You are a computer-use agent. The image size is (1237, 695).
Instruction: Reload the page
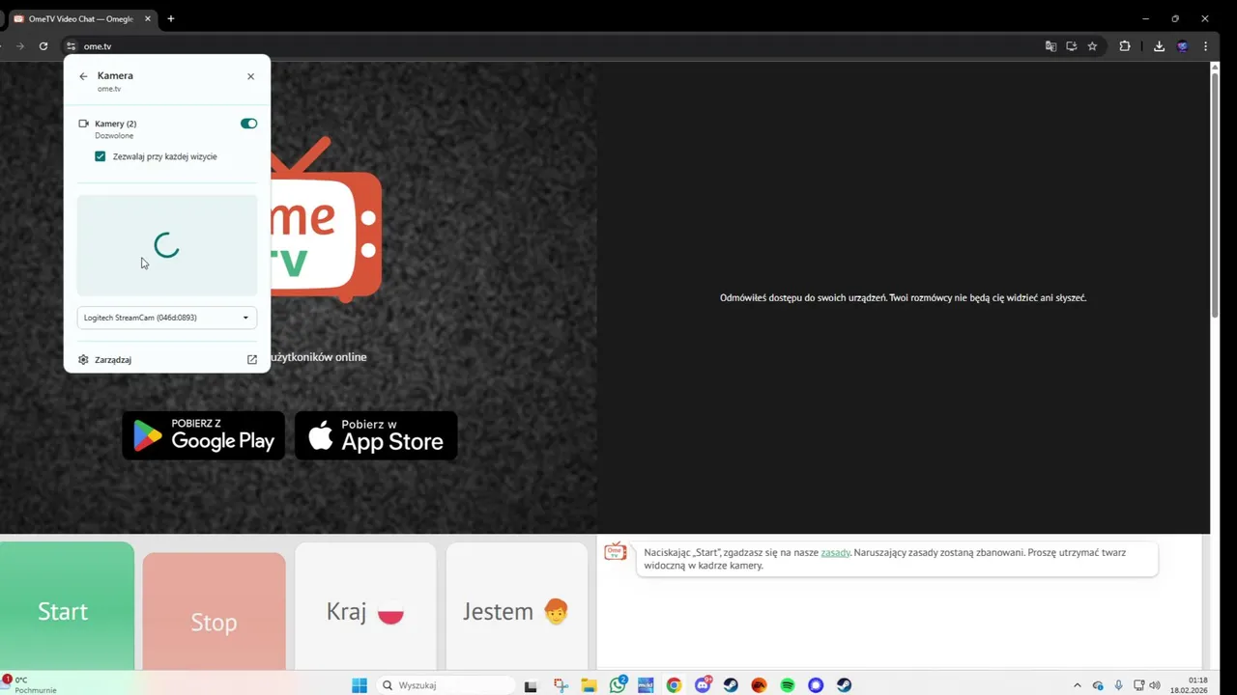[43, 46]
